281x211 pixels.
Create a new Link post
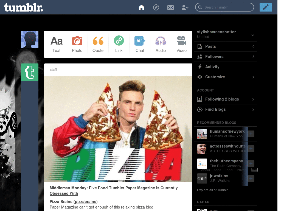[x=119, y=44]
